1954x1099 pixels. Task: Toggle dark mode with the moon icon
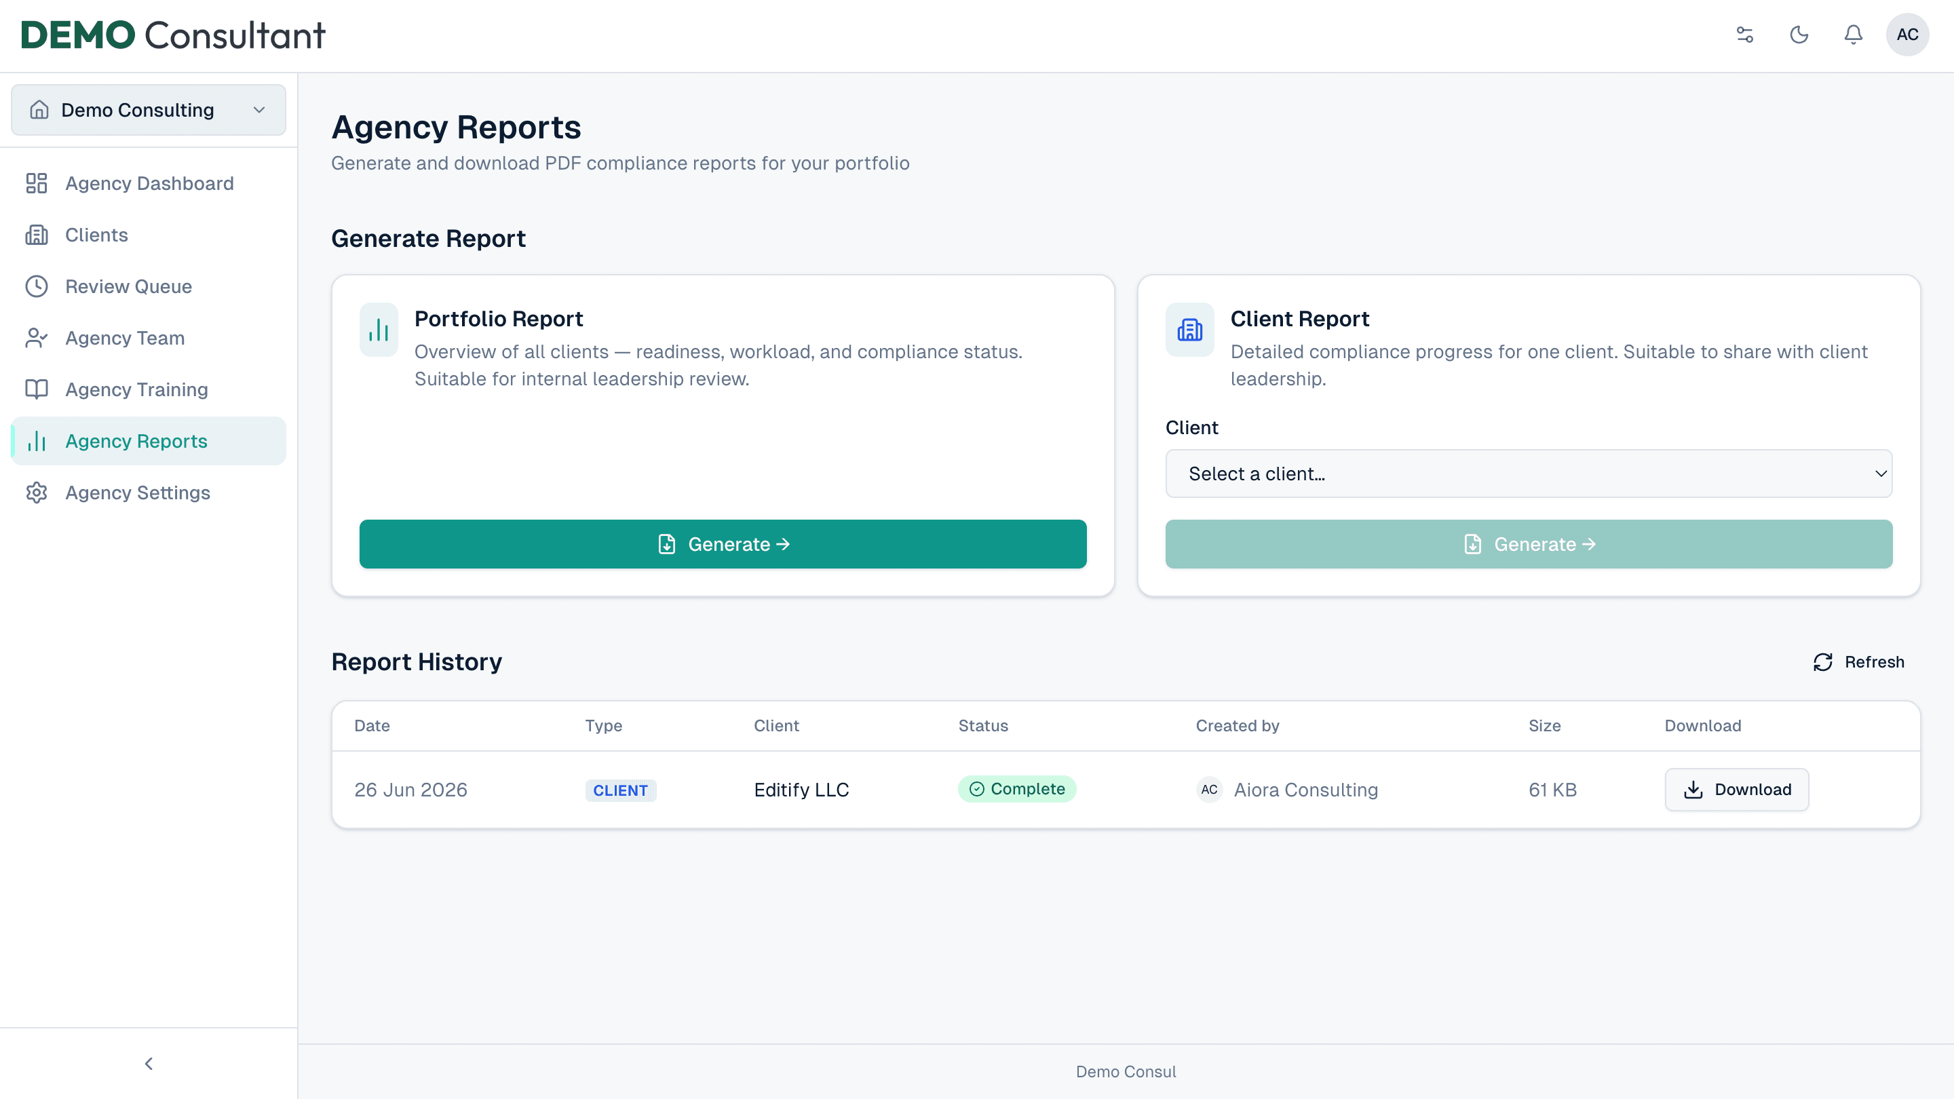pyautogui.click(x=1799, y=35)
